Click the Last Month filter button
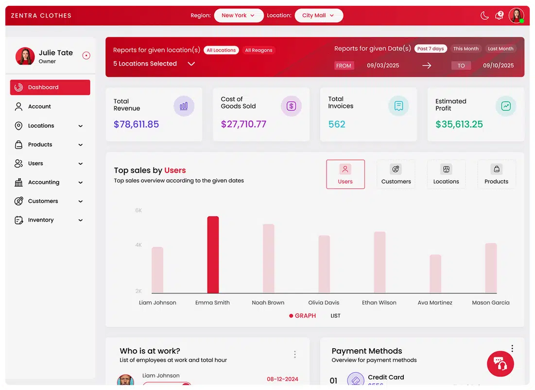Screen dimensions: 535x390 (x=500, y=49)
